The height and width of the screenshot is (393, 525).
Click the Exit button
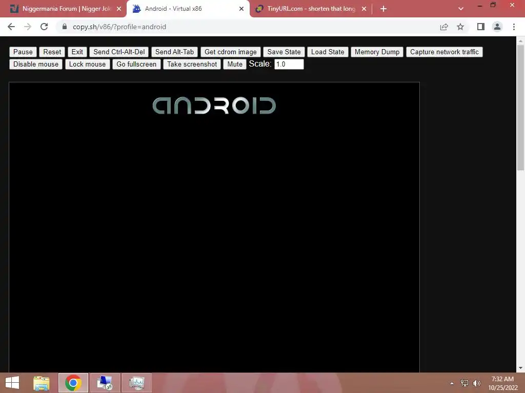point(77,52)
